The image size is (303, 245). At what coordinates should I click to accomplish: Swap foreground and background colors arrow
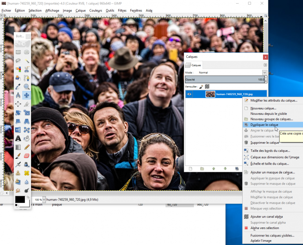(28, 197)
